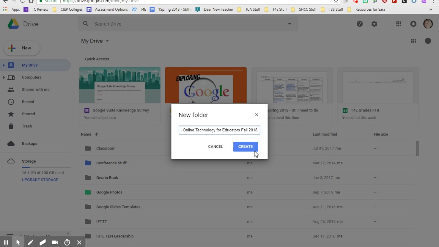
Task: Show details info icon
Action: [x=428, y=41]
